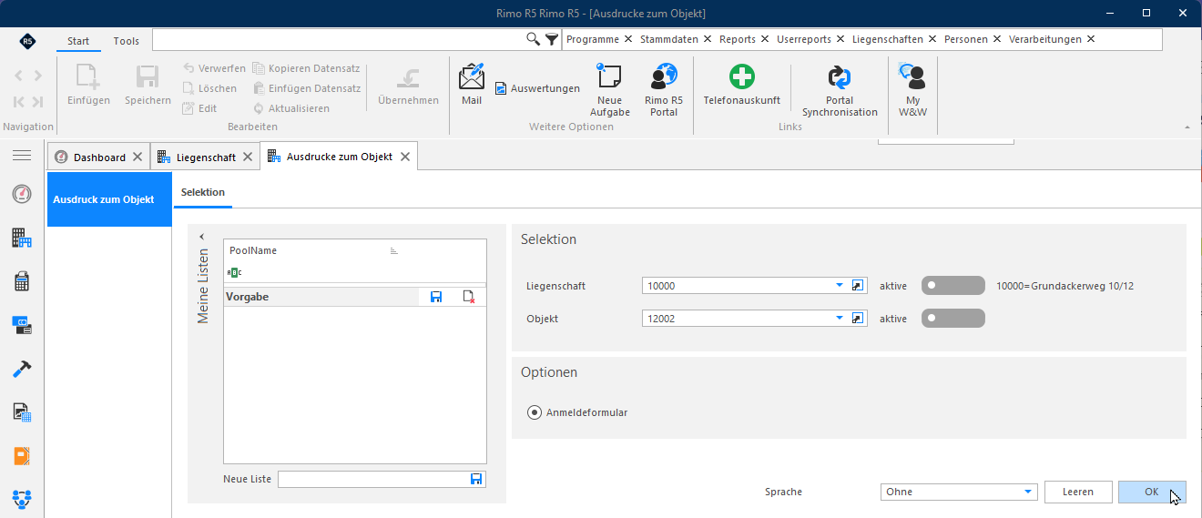The width and height of the screenshot is (1202, 518).
Task: Open the people group sidebar icon
Action: point(22,499)
